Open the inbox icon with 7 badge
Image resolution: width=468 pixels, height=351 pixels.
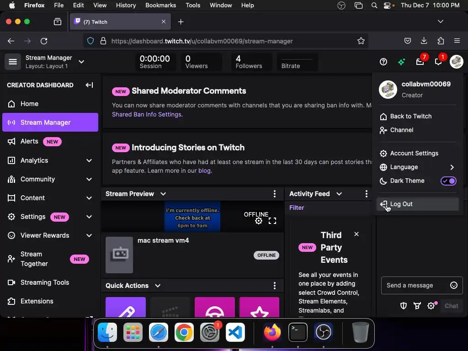[420, 62]
